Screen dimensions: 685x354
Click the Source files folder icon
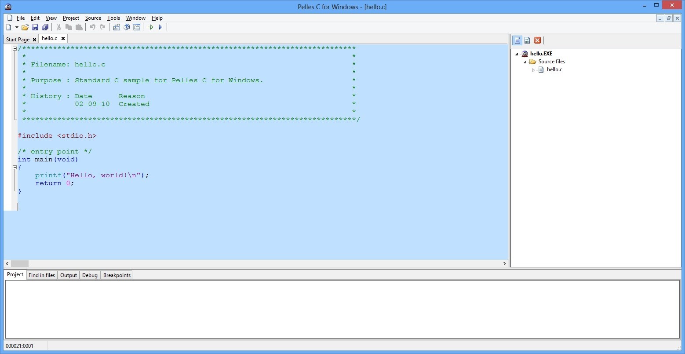pyautogui.click(x=532, y=62)
